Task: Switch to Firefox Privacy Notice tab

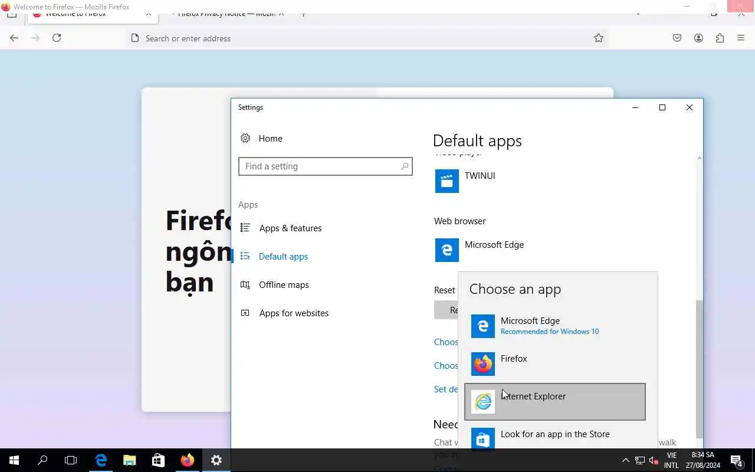Action: (226, 14)
